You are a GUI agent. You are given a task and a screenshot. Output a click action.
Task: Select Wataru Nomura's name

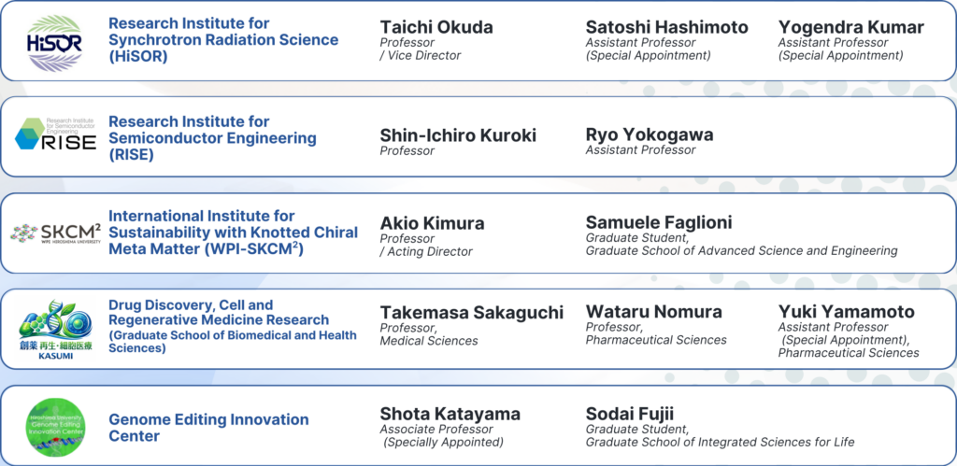653,312
